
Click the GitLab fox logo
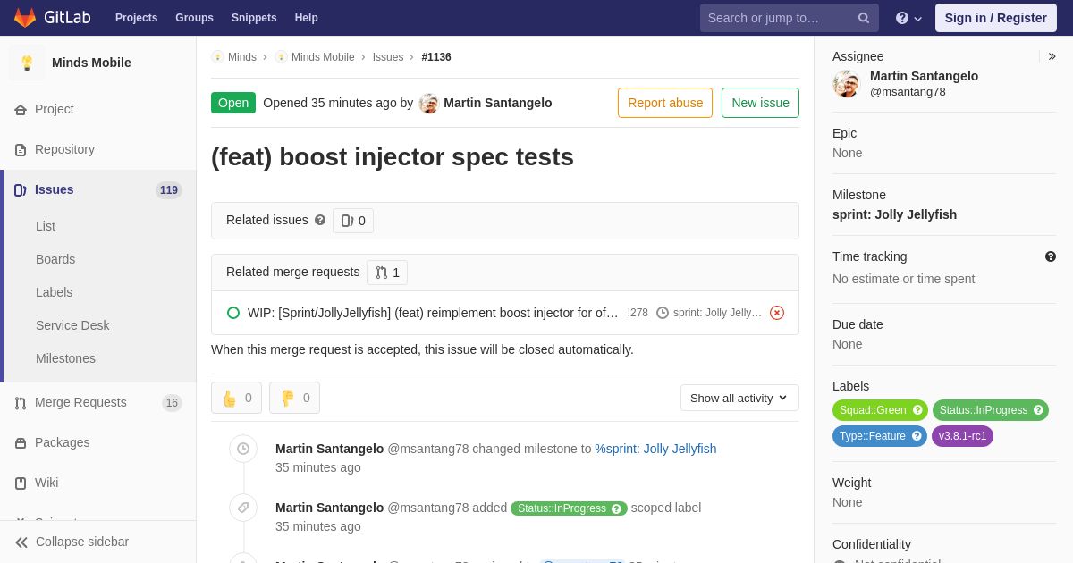(25, 18)
